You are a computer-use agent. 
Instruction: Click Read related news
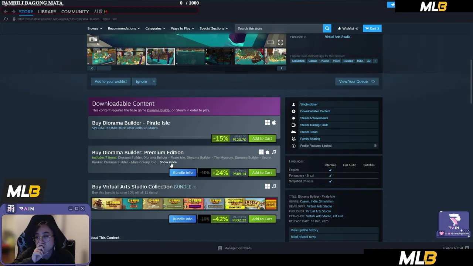tap(303, 237)
